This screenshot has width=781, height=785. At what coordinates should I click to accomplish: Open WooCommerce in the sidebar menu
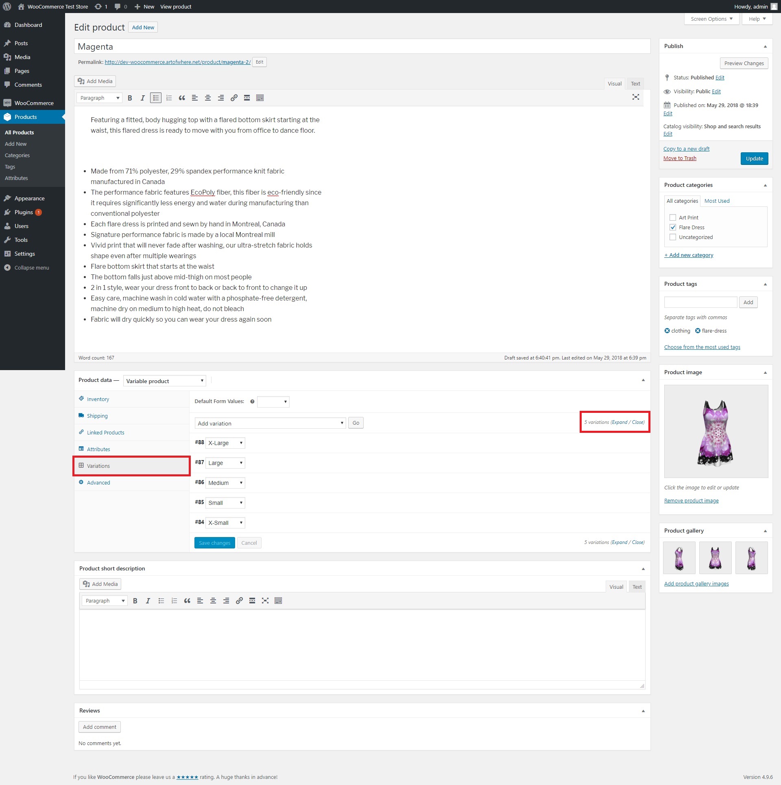pyautogui.click(x=33, y=103)
